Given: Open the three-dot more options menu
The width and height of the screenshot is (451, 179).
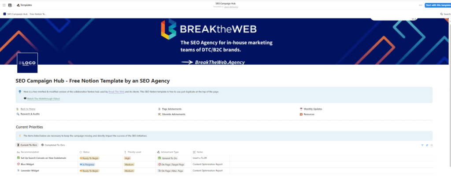Looking at the screenshot, I should pos(421,5).
